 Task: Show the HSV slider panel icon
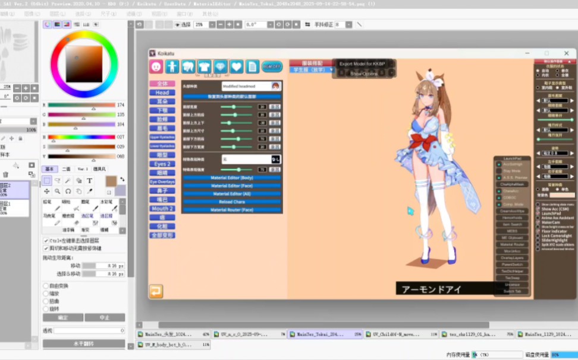[x=67, y=24]
